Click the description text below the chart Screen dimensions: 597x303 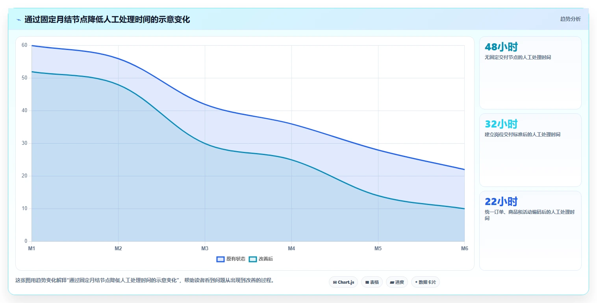click(145, 281)
